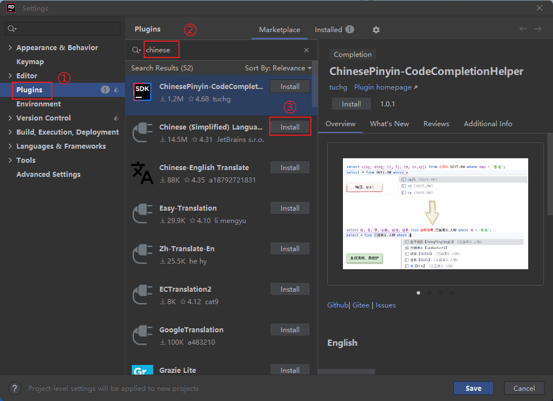This screenshot has height=401, width=553.
Task: Click the Chinese (Simplified) Language plugin icon
Action: [142, 132]
